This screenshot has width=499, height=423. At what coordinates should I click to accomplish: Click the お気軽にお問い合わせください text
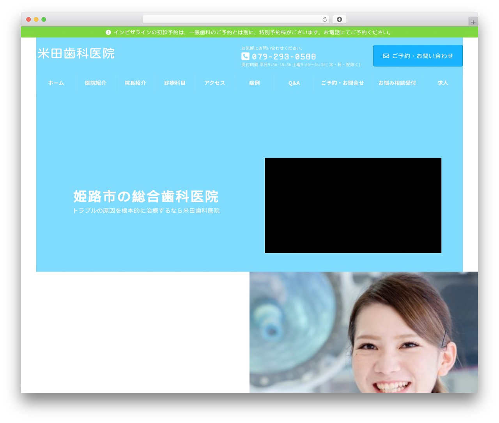pyautogui.click(x=272, y=48)
